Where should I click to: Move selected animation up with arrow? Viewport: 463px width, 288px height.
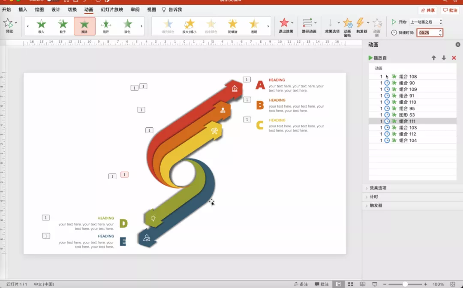pyautogui.click(x=434, y=58)
